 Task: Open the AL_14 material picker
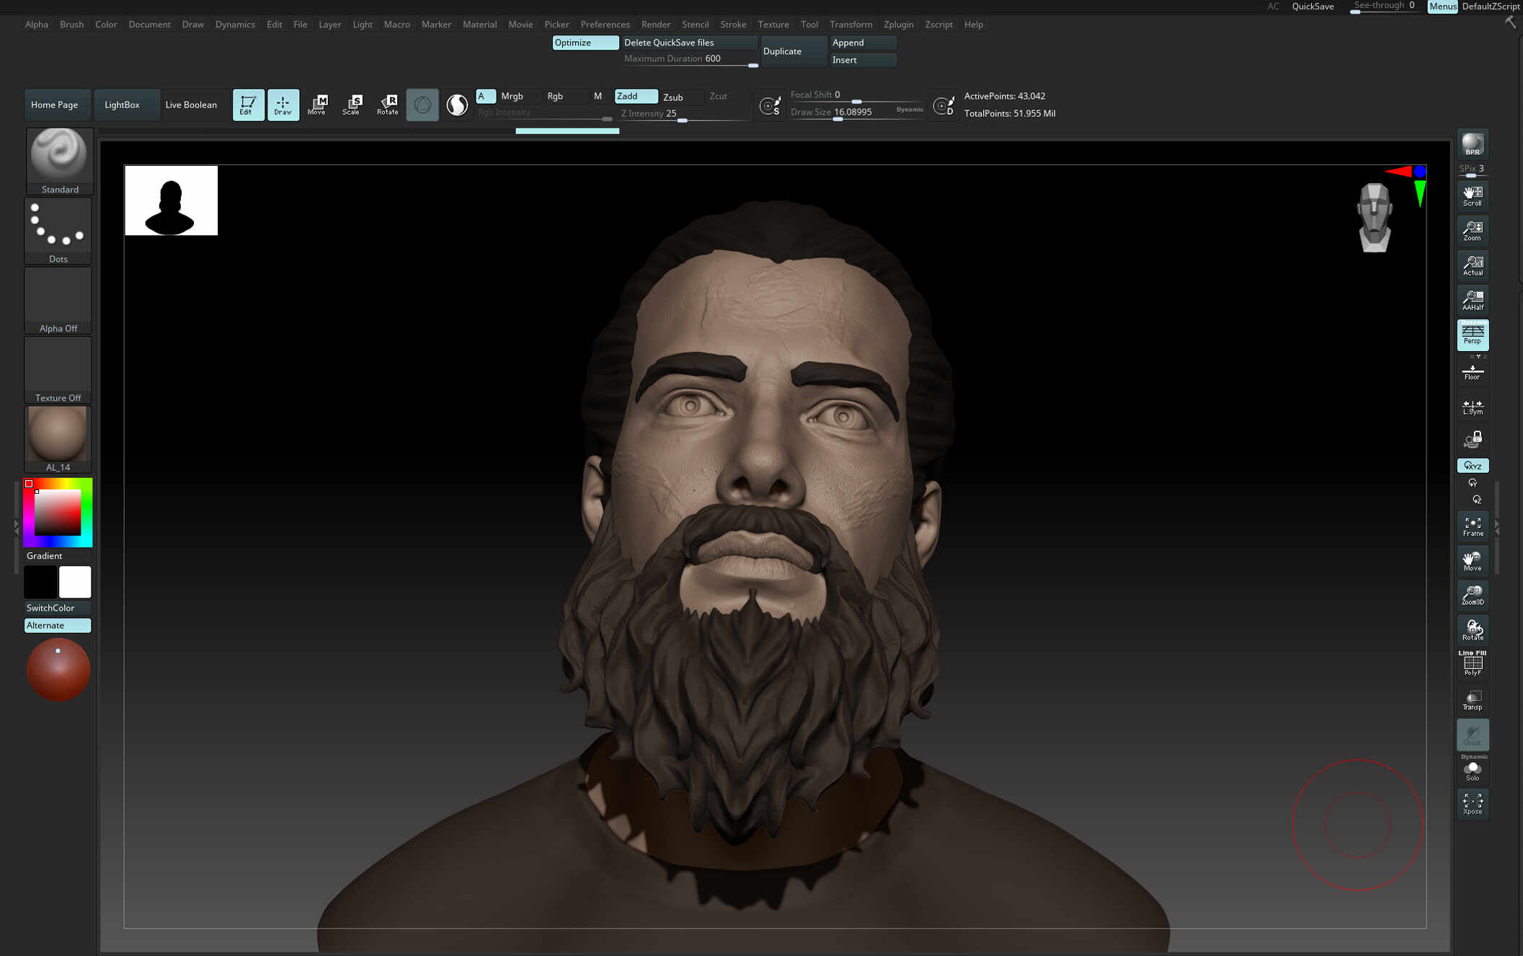[58, 439]
